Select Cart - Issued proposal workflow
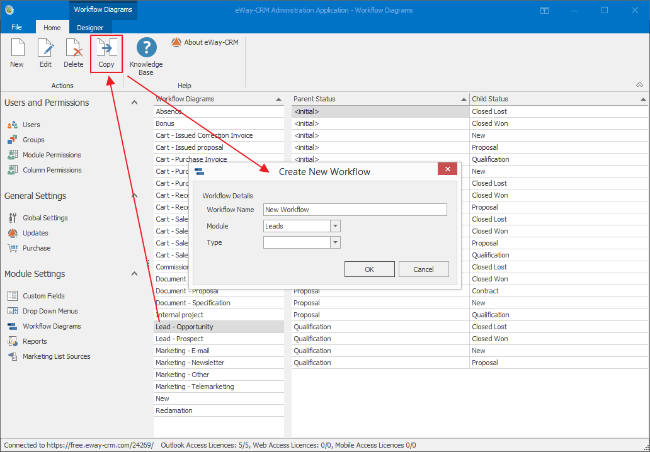This screenshot has height=452, width=650. tap(219, 147)
